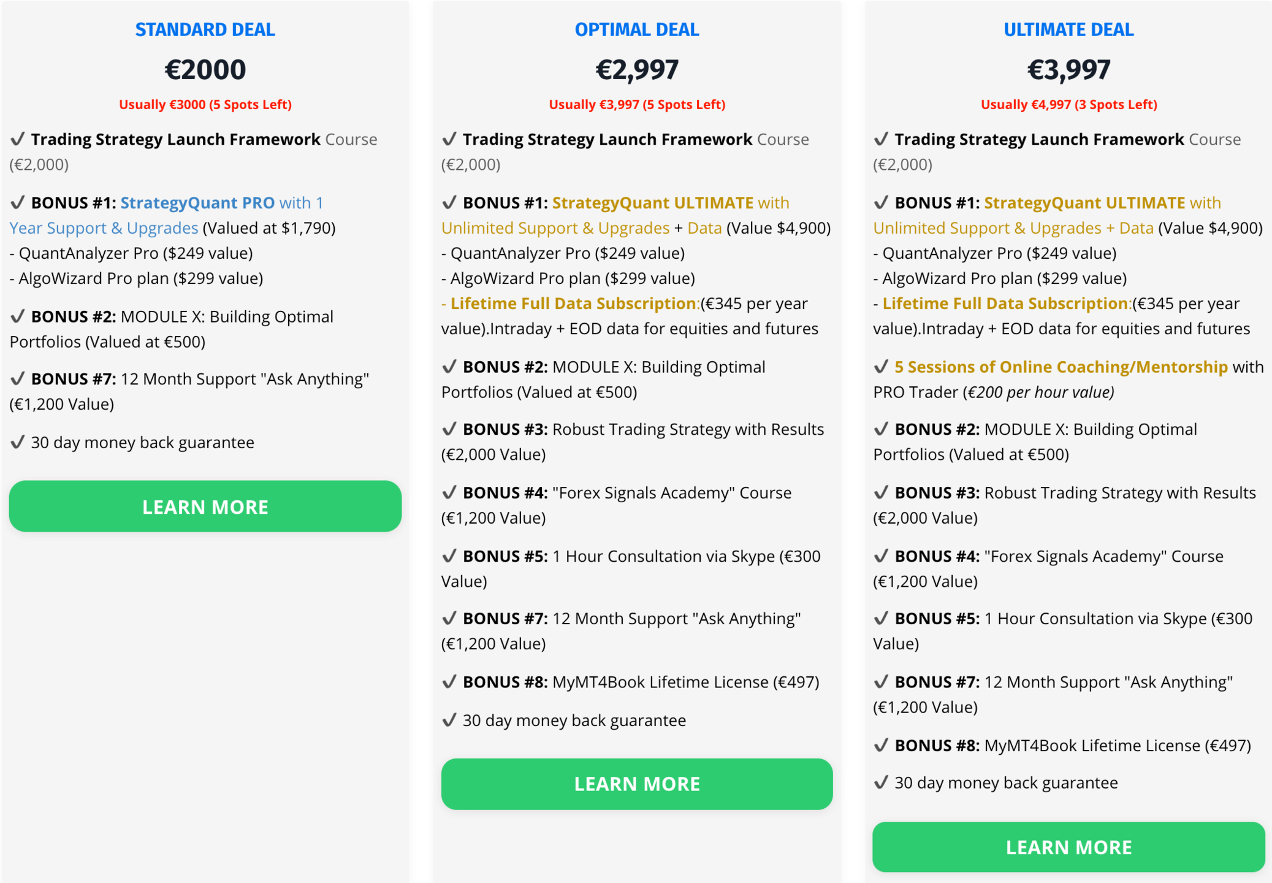Click Learn More under Ultimate Deal

tap(1068, 847)
